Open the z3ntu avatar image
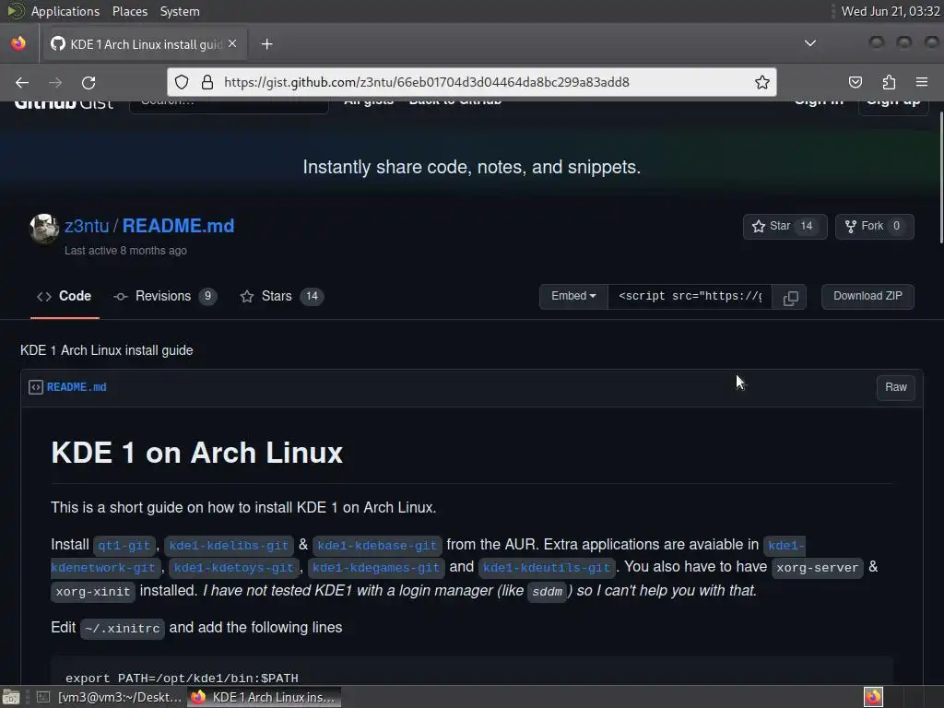The image size is (944, 708). [x=44, y=229]
